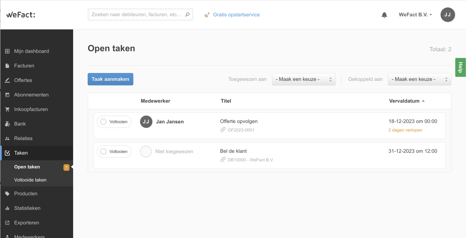This screenshot has height=238, width=466.
Task: Click the orange badge on Open taken
Action: 66,167
